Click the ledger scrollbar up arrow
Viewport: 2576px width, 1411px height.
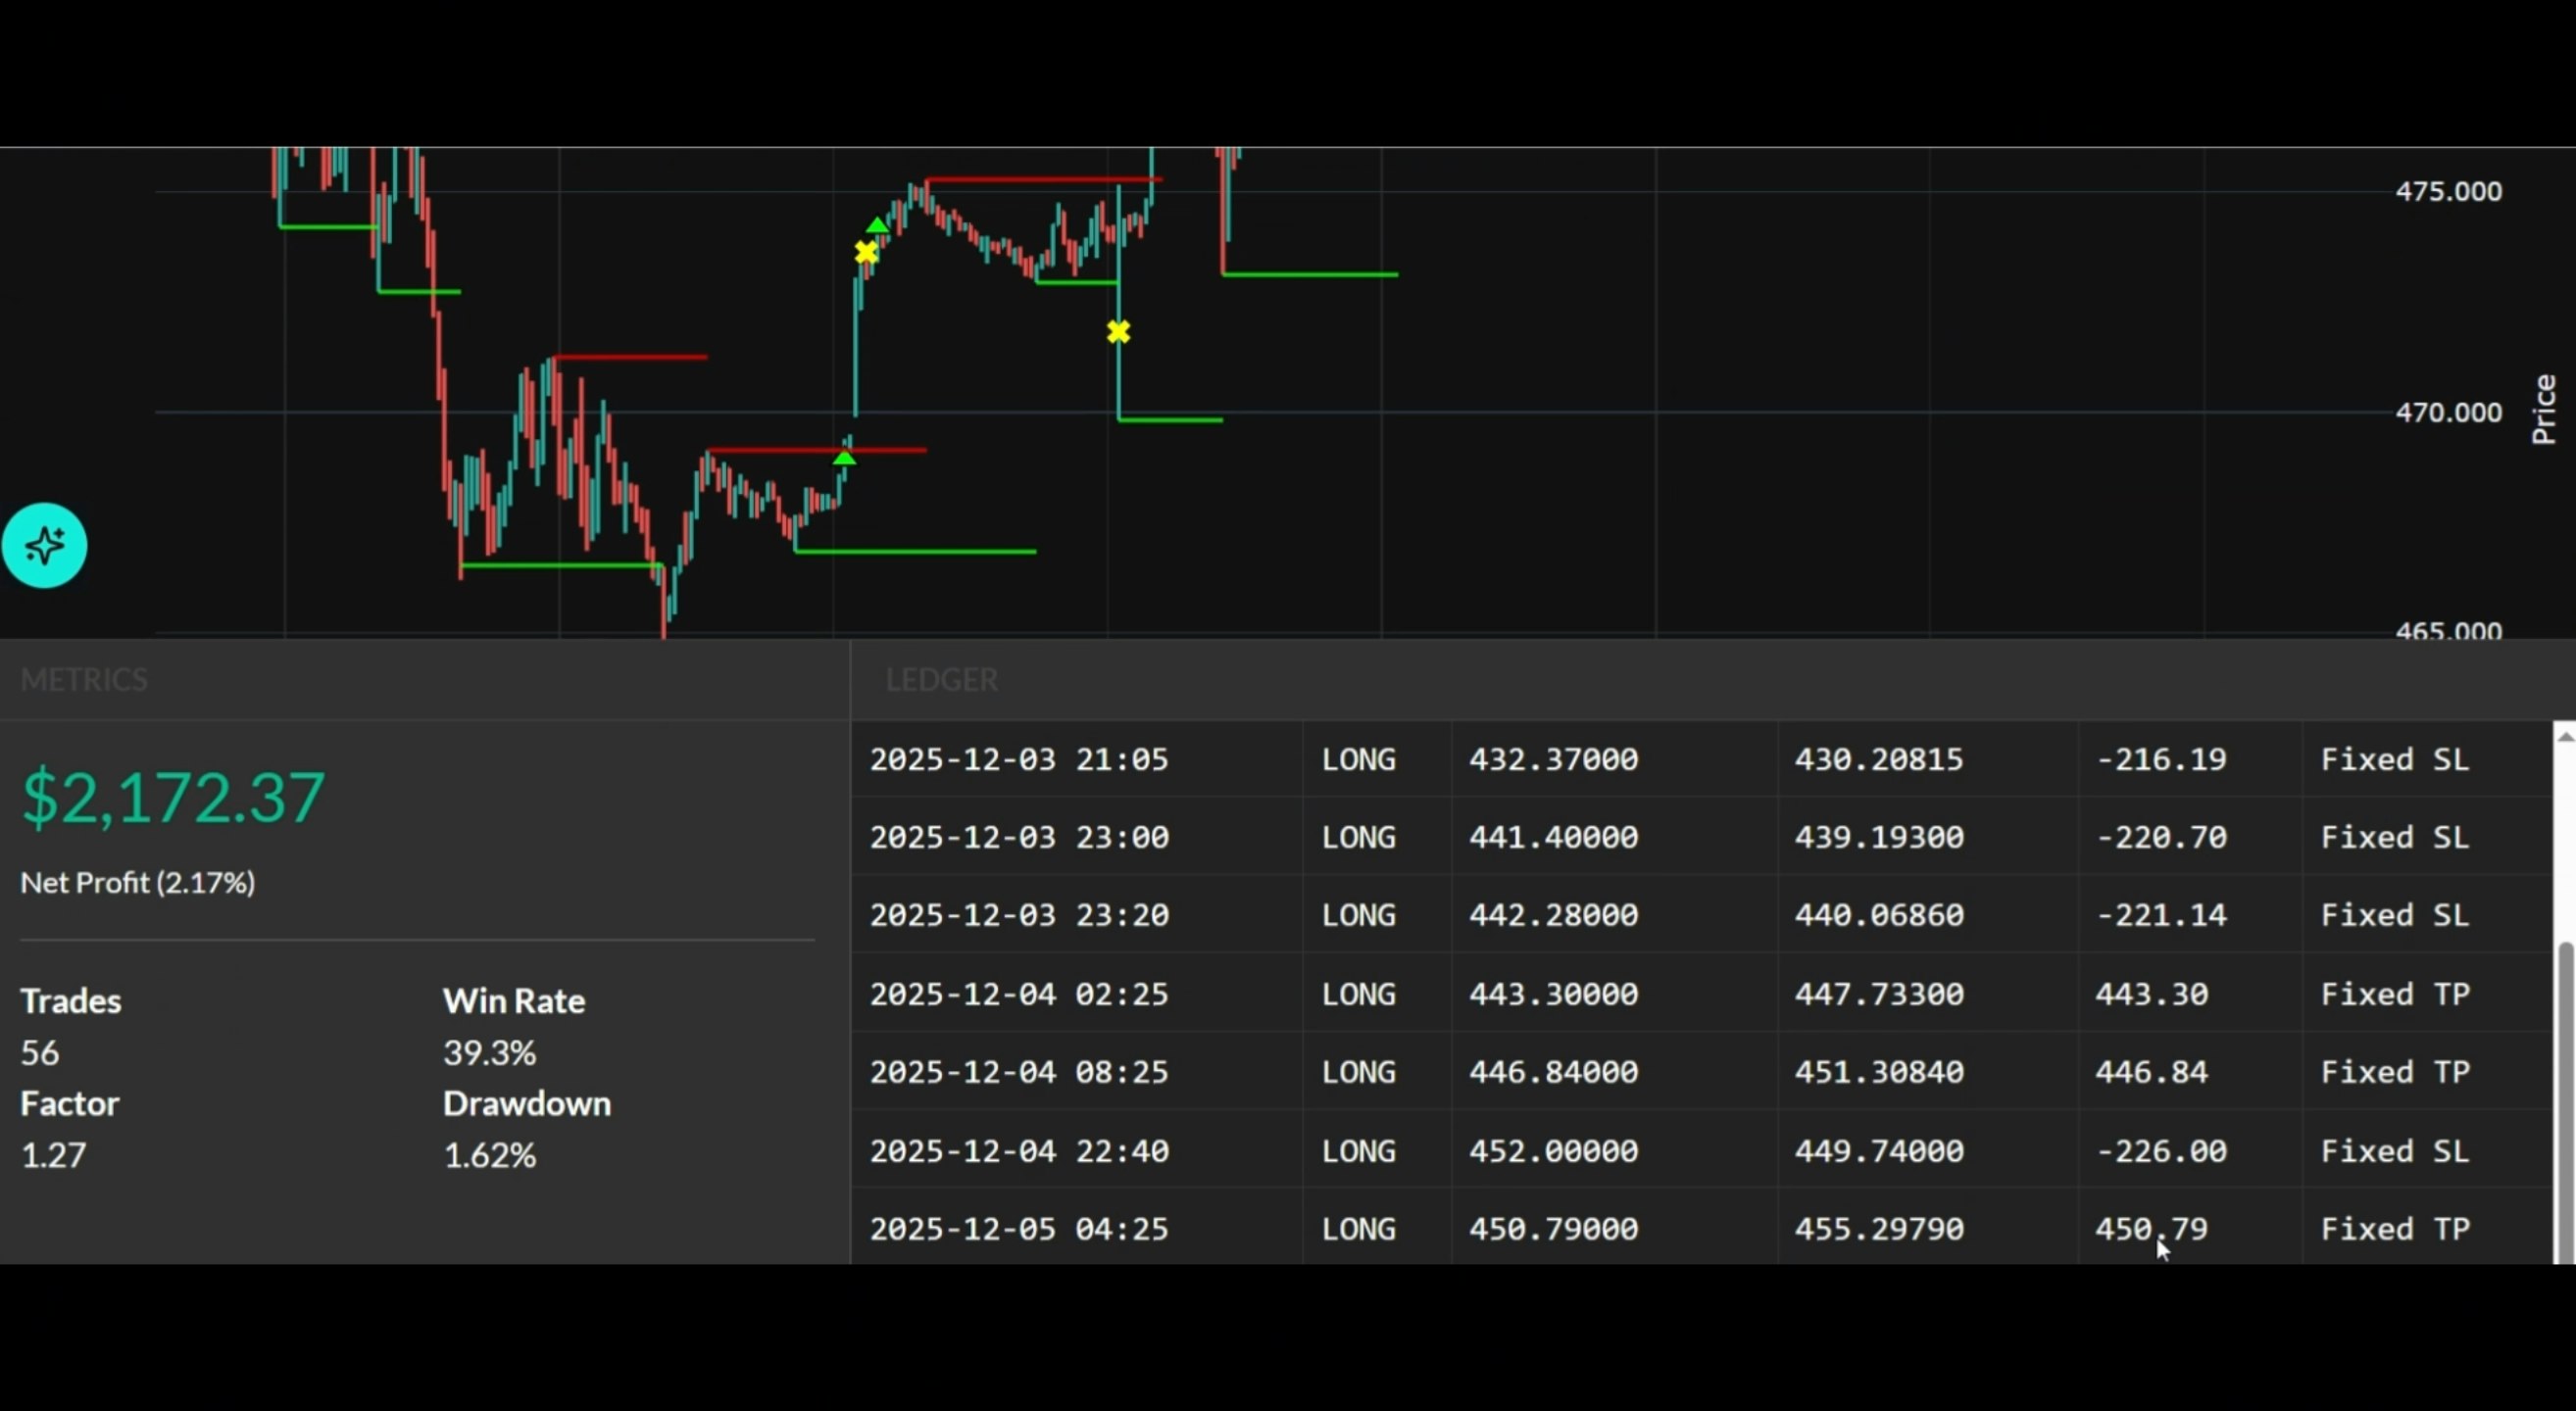click(2564, 736)
